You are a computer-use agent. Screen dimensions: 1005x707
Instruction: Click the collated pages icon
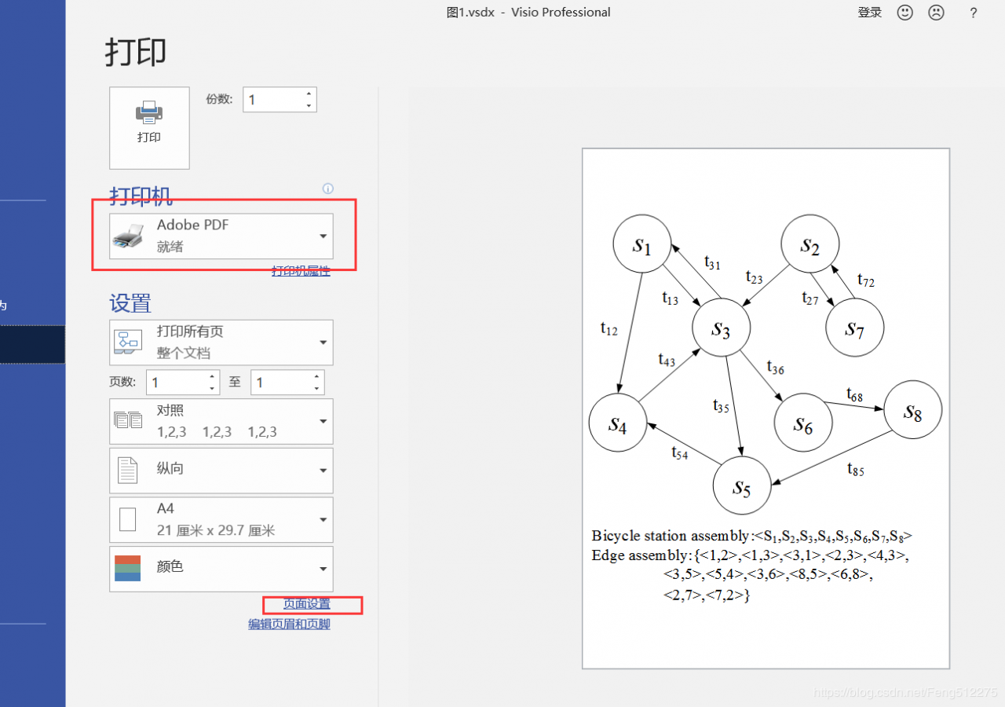[128, 420]
